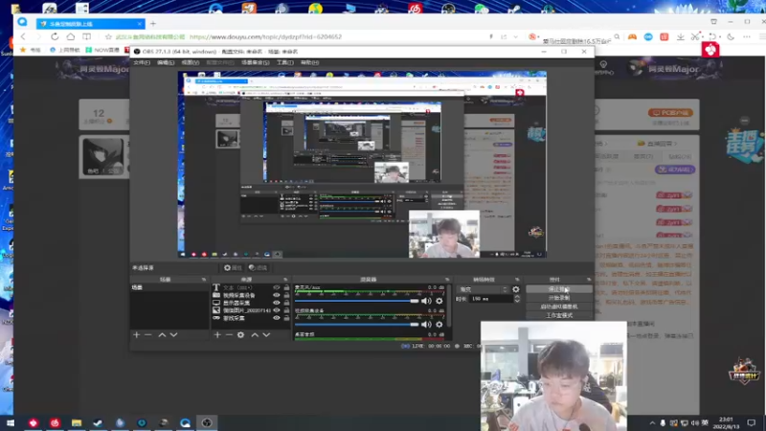Pop out the 来源 dock icon
Viewport: 766px width, 431px height.
point(285,280)
